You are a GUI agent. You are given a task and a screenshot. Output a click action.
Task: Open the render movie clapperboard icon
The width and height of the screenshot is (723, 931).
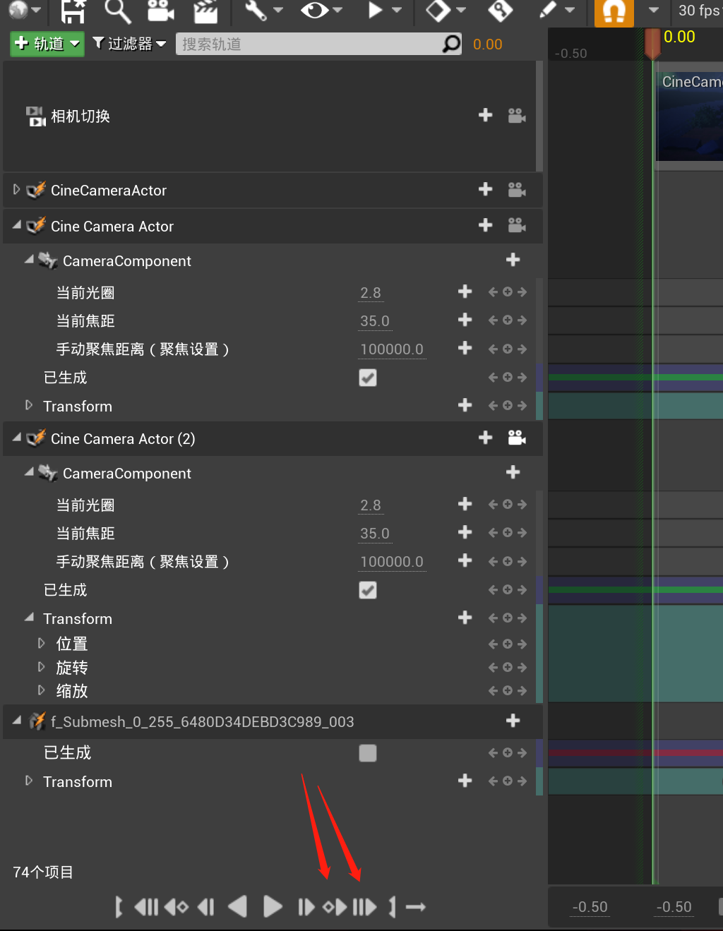point(205,11)
